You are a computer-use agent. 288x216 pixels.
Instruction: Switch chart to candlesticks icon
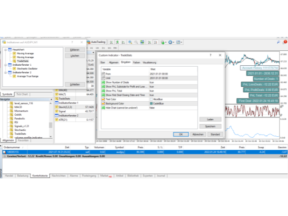117,42
